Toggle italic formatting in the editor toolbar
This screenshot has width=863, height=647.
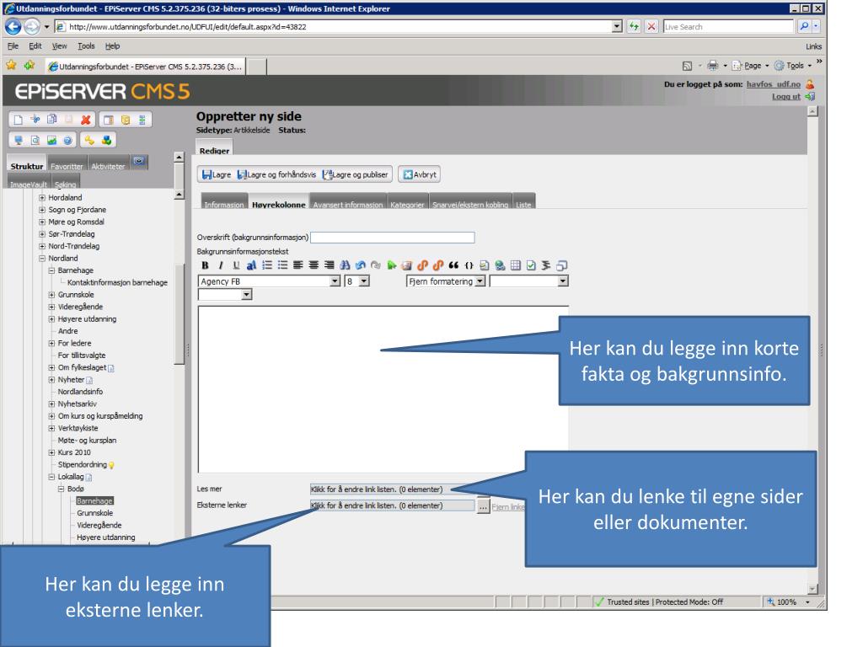tap(221, 265)
